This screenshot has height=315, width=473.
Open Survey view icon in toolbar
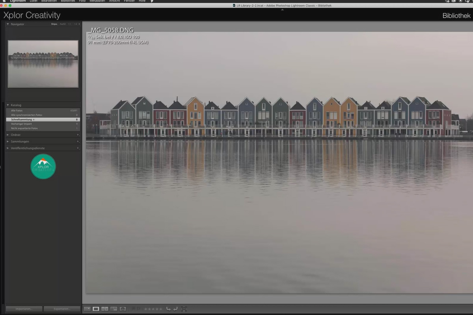(114, 309)
